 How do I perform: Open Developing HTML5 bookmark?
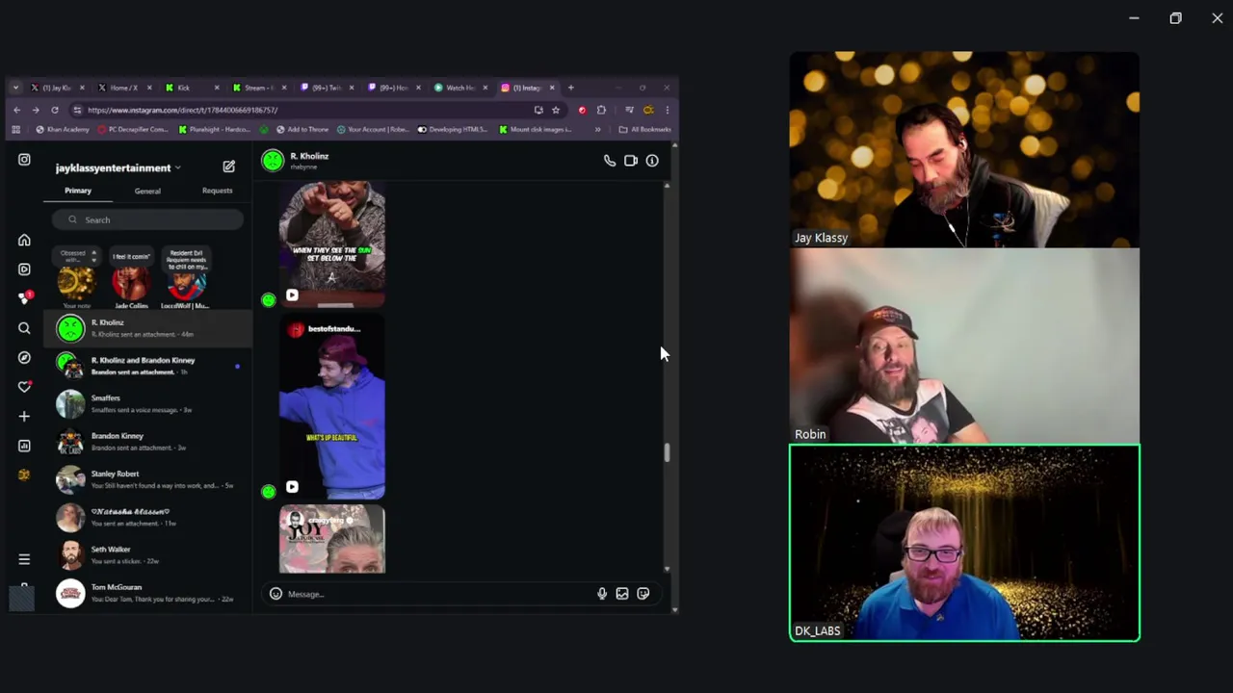tap(453, 129)
